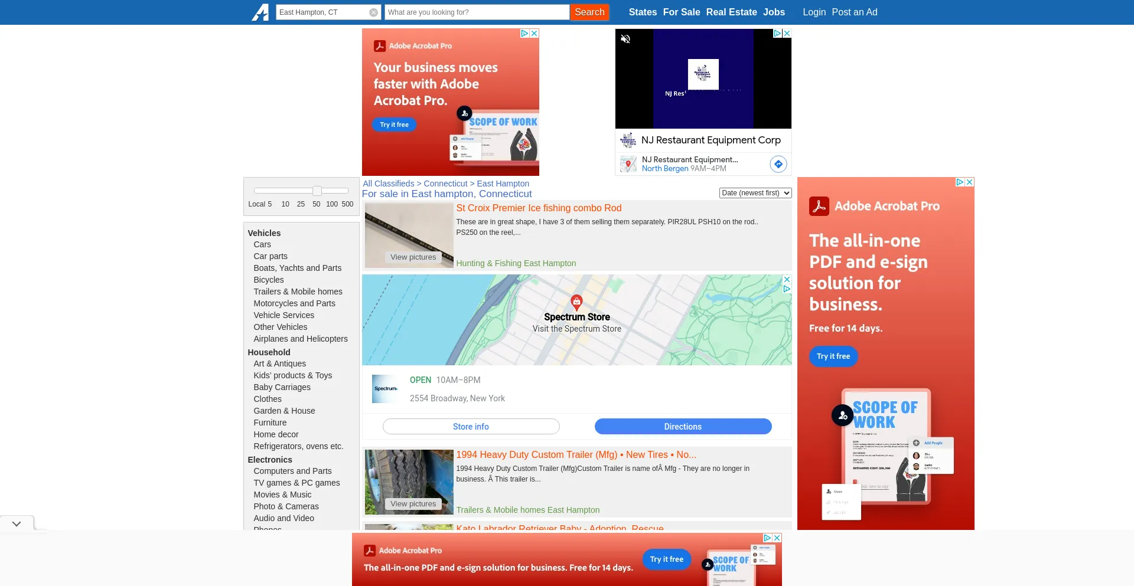The image size is (1134, 586).
Task: Open the Jobs menu
Action: pos(774,12)
